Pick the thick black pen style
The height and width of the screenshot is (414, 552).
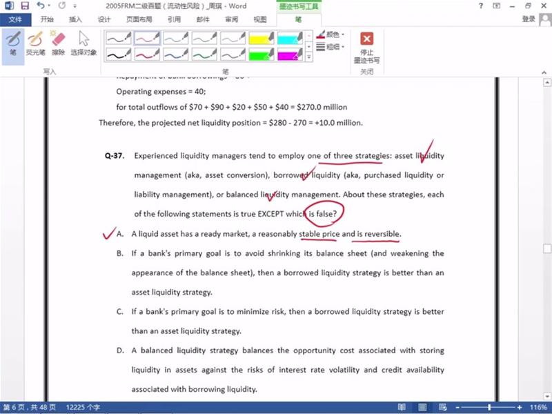click(x=118, y=55)
